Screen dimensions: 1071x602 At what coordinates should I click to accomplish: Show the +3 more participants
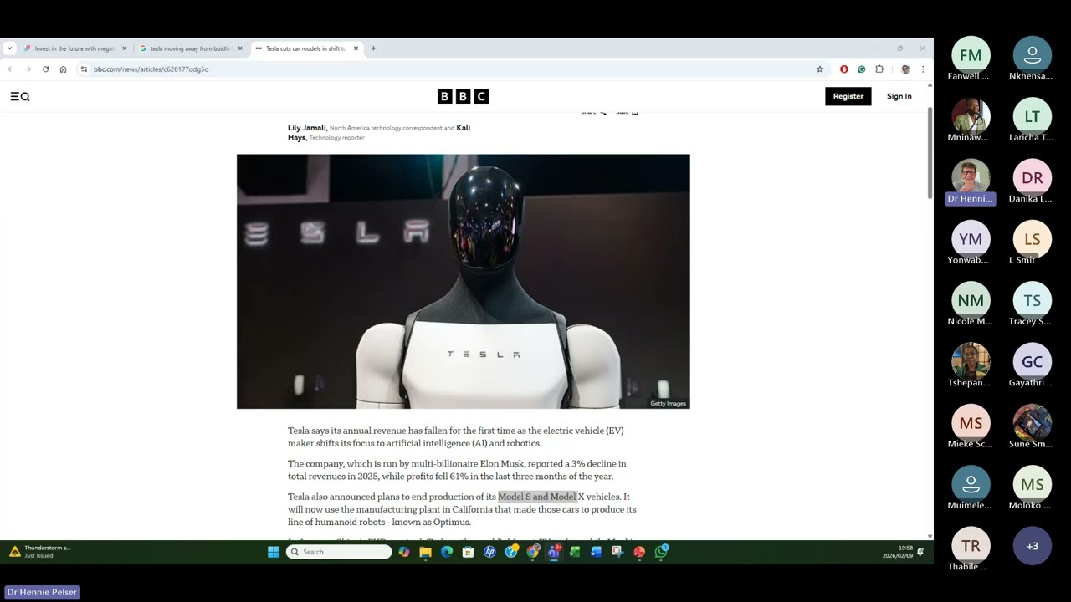pos(1033,546)
